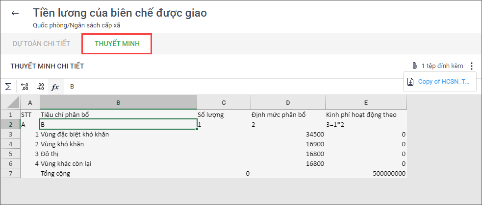Open the three-dot more options menu
This screenshot has width=482, height=205.
coord(472,66)
